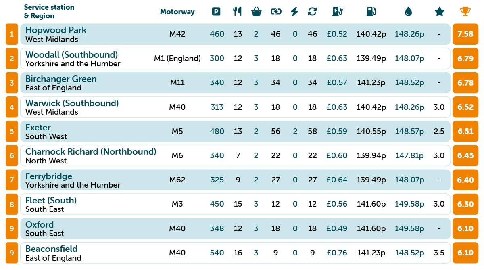484x270 pixels.
Task: Click the fork and knife restaurants icon
Action: point(238,12)
